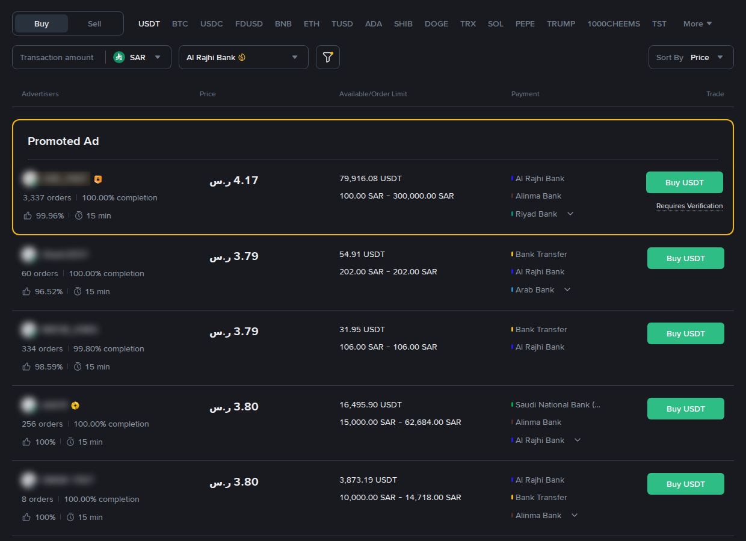Click avatar of the 334 orders advertiser
Viewport: 746px width, 541px height.
click(x=28, y=330)
